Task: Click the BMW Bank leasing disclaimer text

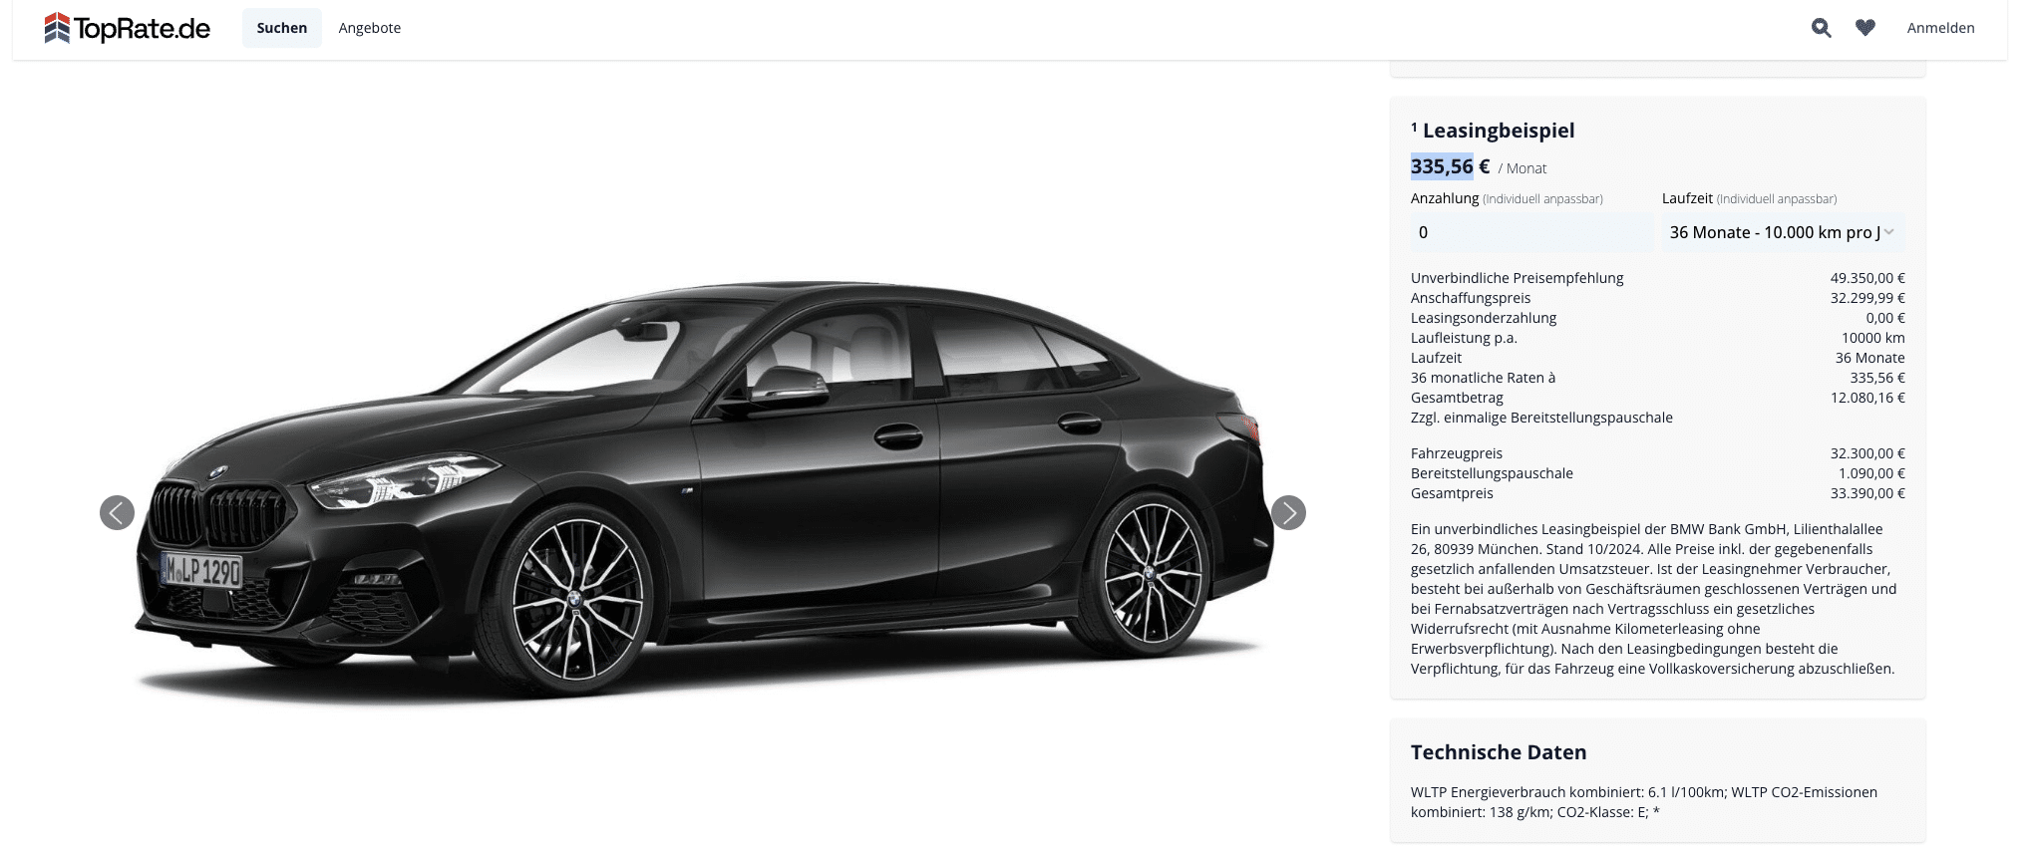Action: [1654, 599]
